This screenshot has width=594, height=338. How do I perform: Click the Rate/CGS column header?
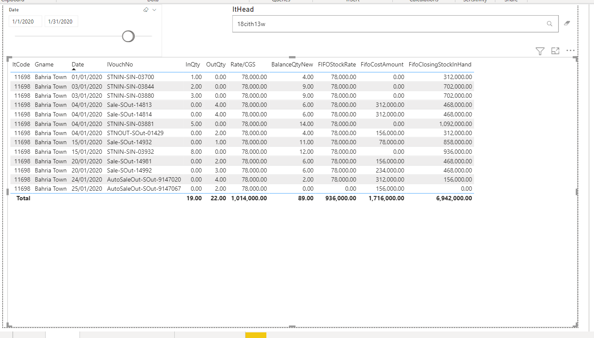243,64
